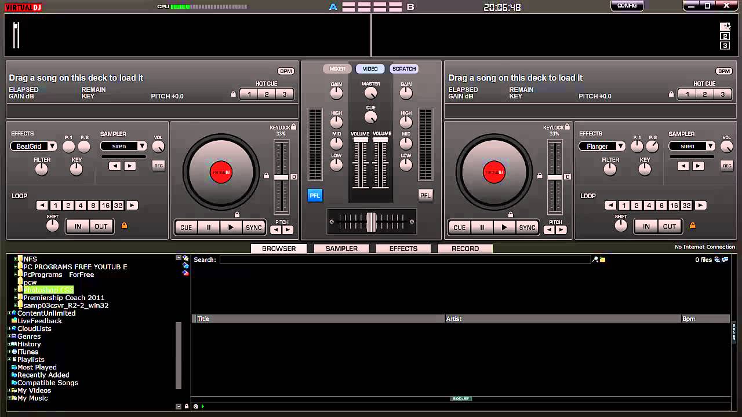Click the right deck hot cue lock icon
742x417 pixels.
[x=672, y=94]
